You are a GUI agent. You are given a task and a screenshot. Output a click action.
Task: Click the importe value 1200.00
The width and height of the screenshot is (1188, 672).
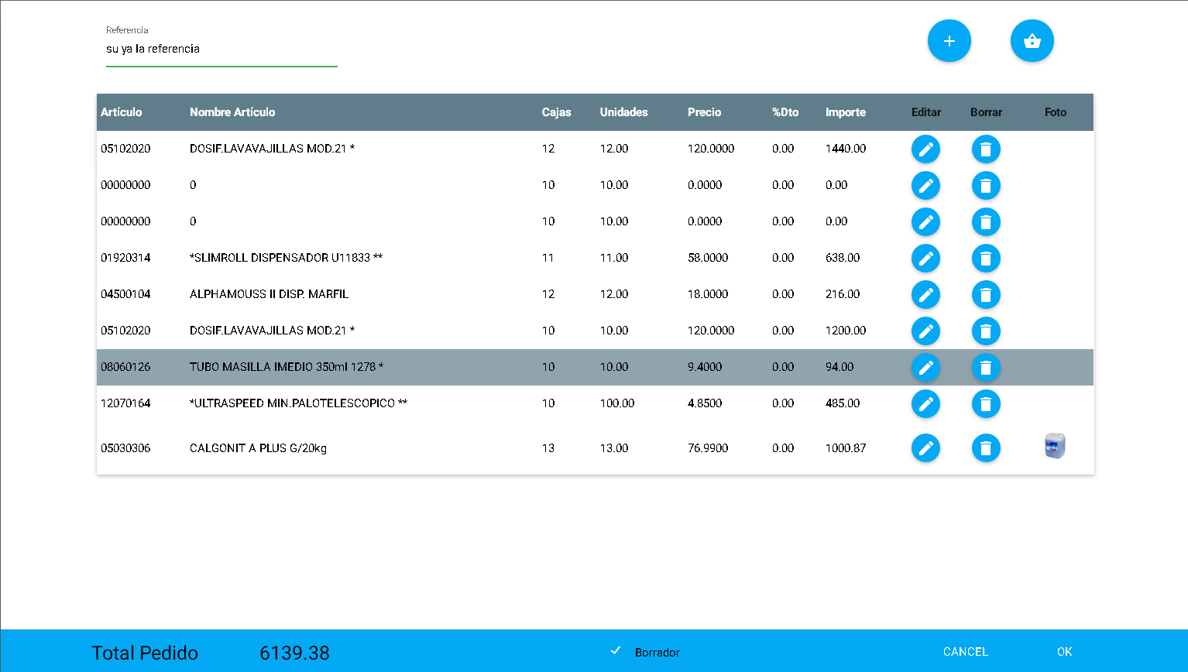point(846,331)
